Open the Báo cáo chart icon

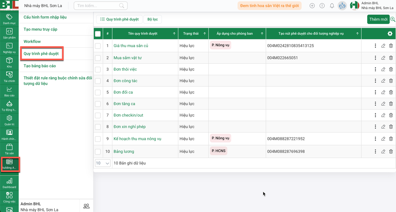pos(9,91)
